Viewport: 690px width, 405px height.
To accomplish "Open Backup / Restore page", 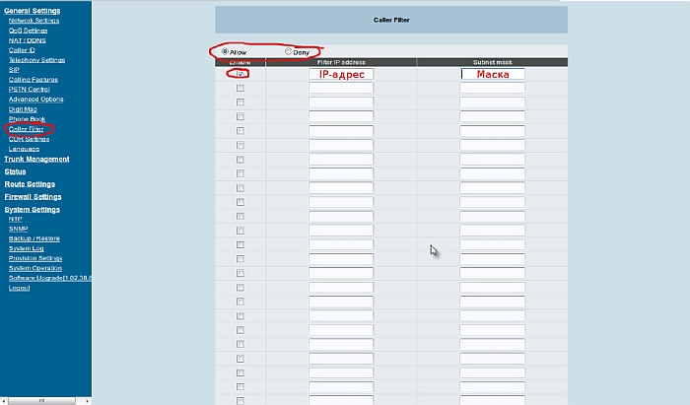I will [34, 238].
